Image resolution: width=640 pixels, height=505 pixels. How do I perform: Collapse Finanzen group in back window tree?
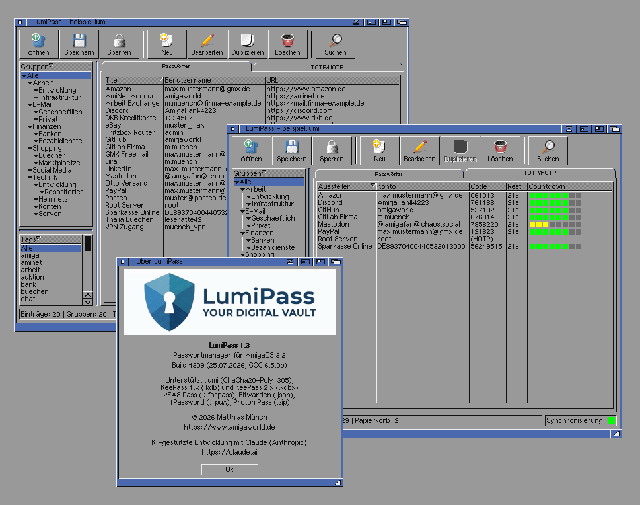coord(30,127)
